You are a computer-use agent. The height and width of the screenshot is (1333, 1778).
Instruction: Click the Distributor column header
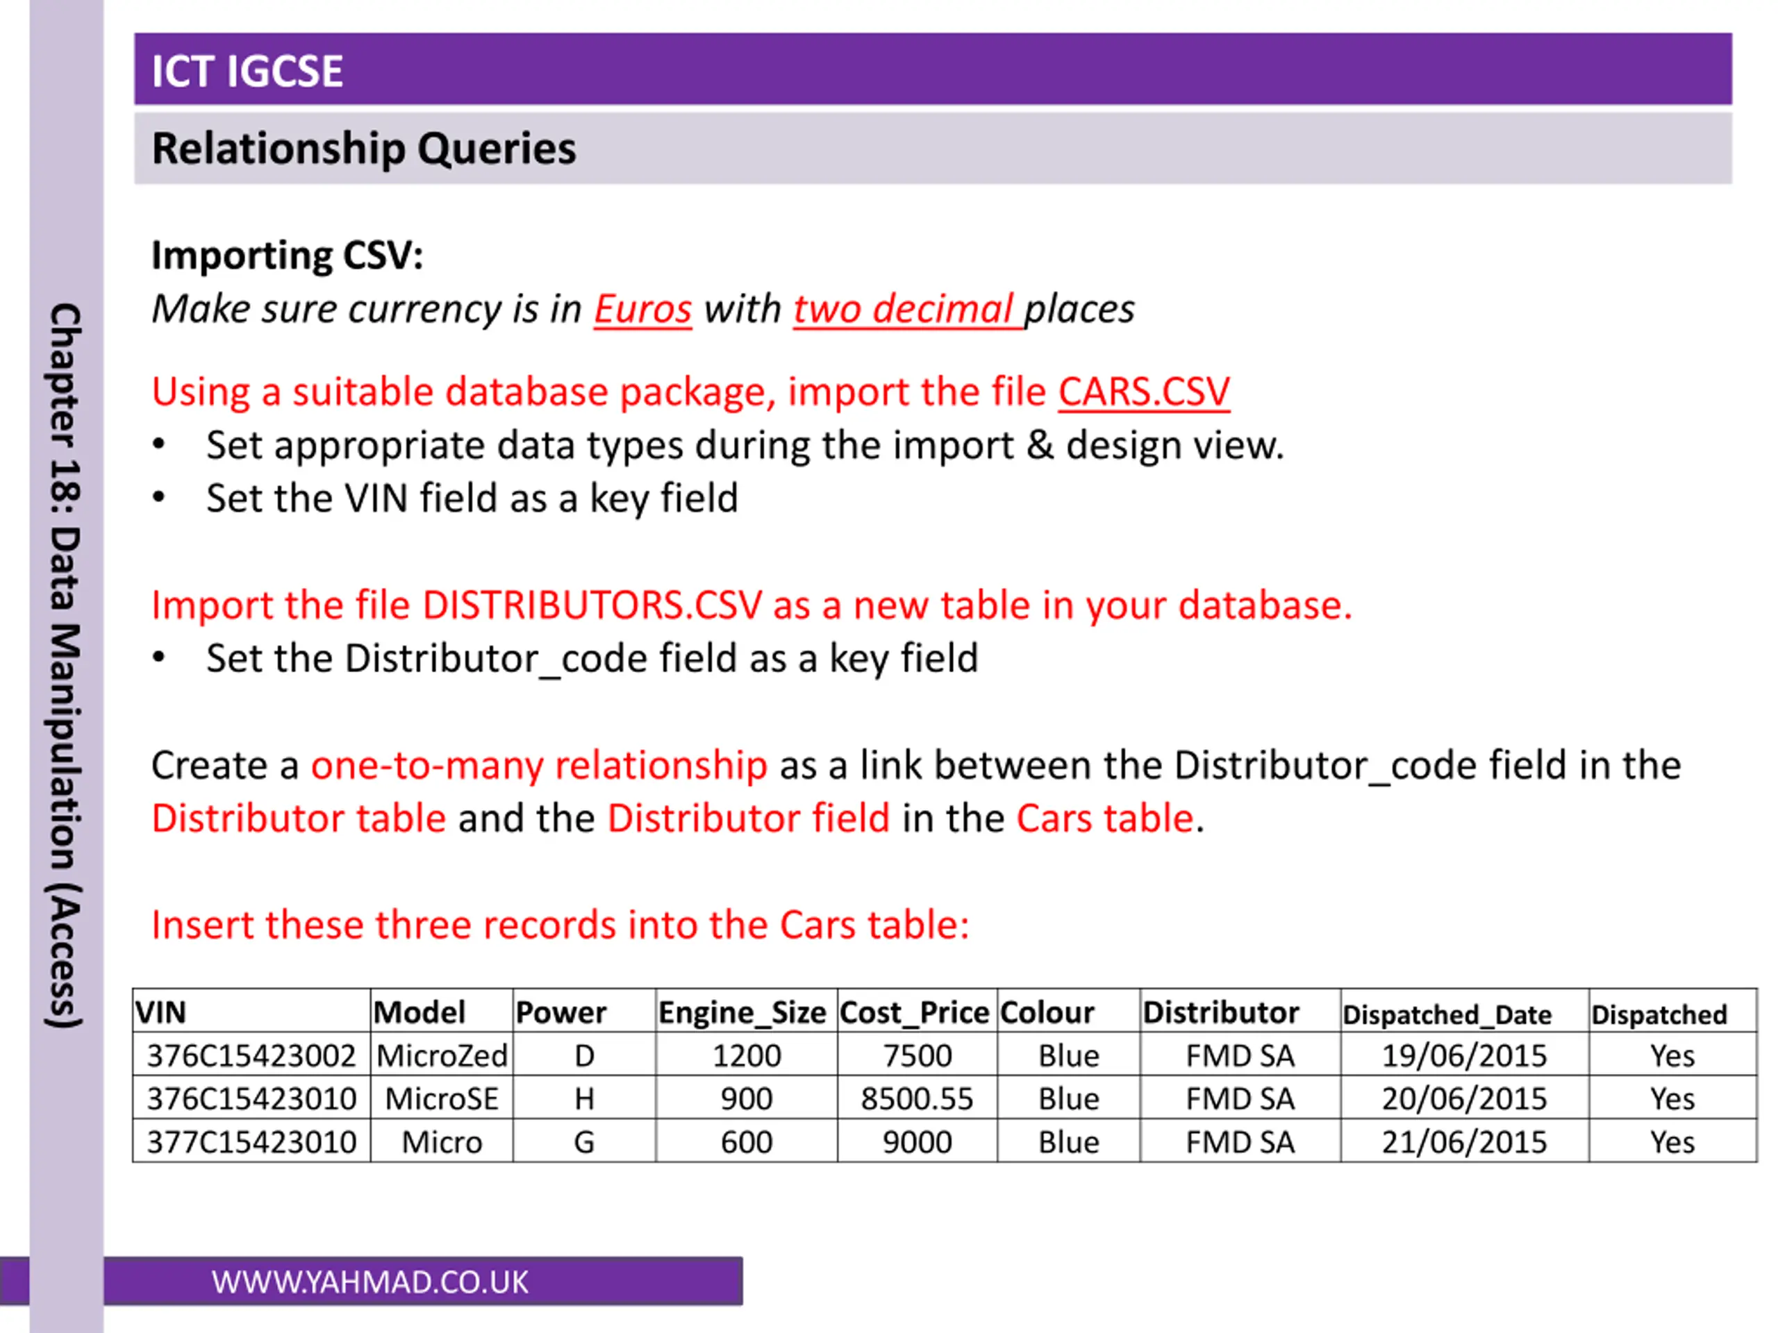click(1240, 1011)
